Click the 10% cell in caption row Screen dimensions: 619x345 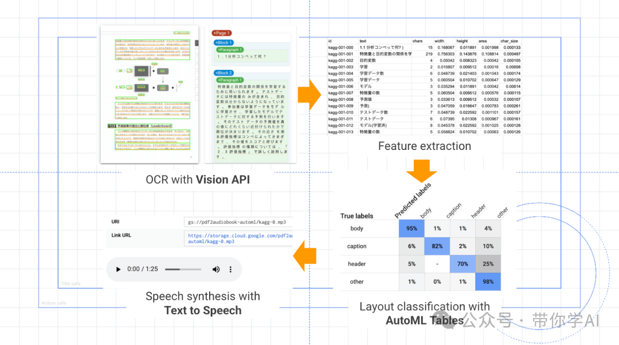coord(488,246)
